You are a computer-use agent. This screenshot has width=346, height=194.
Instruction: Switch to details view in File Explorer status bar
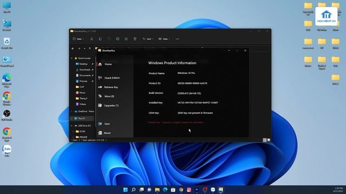264,140
